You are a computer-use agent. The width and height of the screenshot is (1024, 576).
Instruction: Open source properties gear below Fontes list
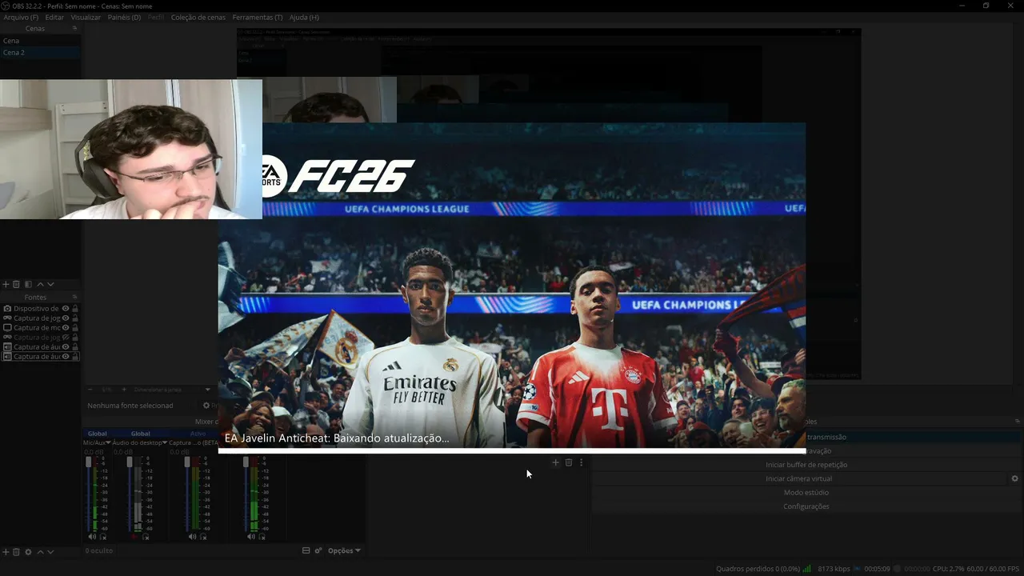pyautogui.click(x=28, y=551)
